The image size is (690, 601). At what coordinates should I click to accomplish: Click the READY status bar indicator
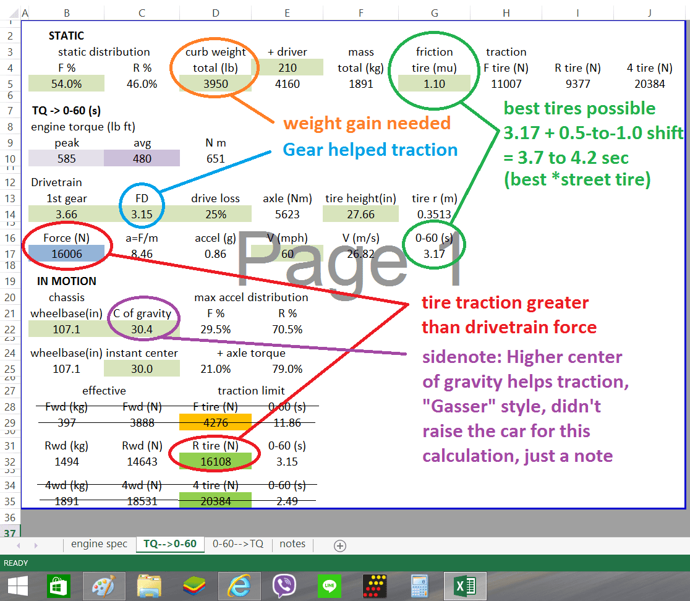(x=16, y=563)
